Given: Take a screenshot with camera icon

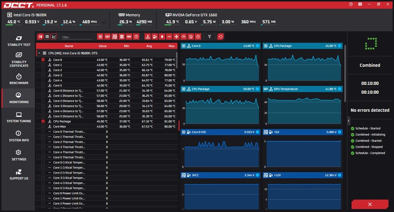Looking at the screenshot, I should coord(360,4).
